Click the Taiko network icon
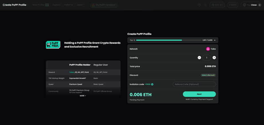The image size is (264, 125). pyautogui.click(x=208, y=49)
